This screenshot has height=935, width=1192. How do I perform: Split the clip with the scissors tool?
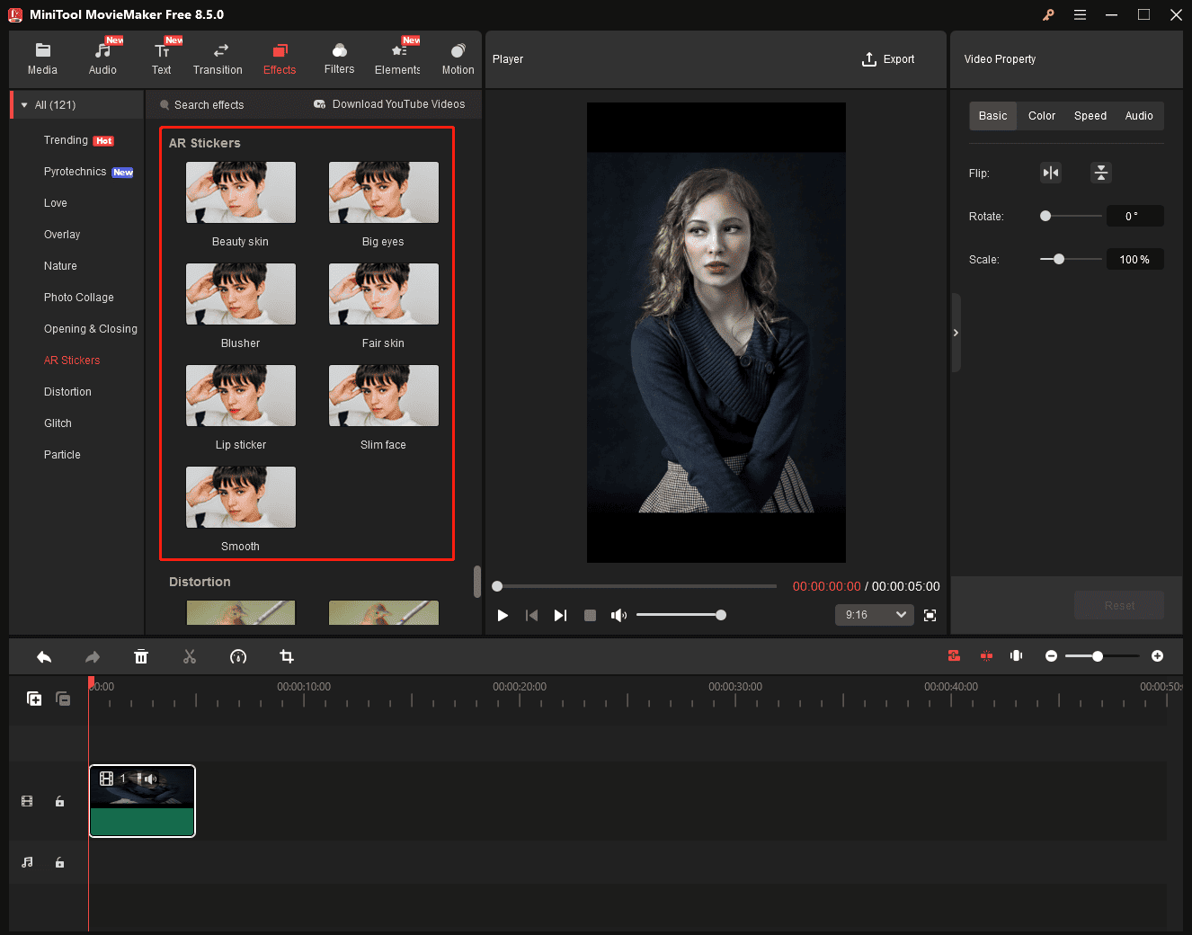[x=190, y=656]
